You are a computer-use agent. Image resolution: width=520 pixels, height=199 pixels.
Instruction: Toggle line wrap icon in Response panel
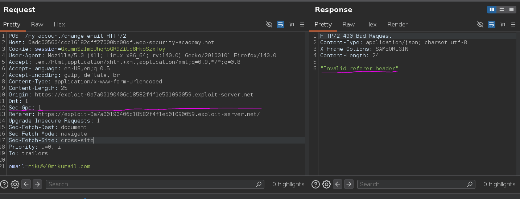(491, 25)
